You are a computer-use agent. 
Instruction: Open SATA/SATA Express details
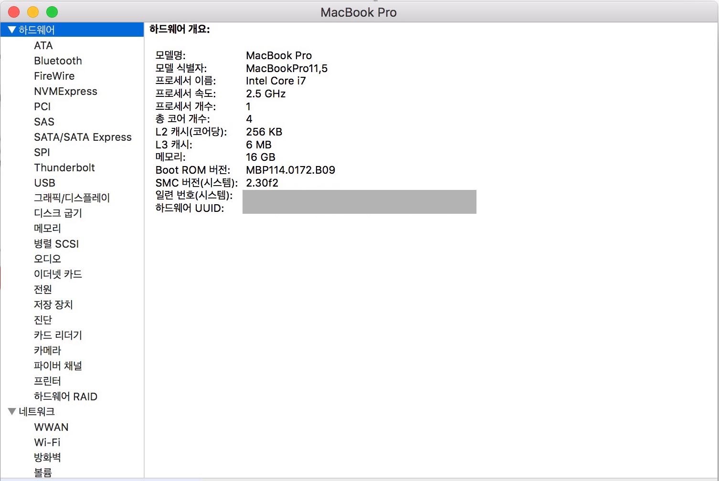click(x=83, y=137)
